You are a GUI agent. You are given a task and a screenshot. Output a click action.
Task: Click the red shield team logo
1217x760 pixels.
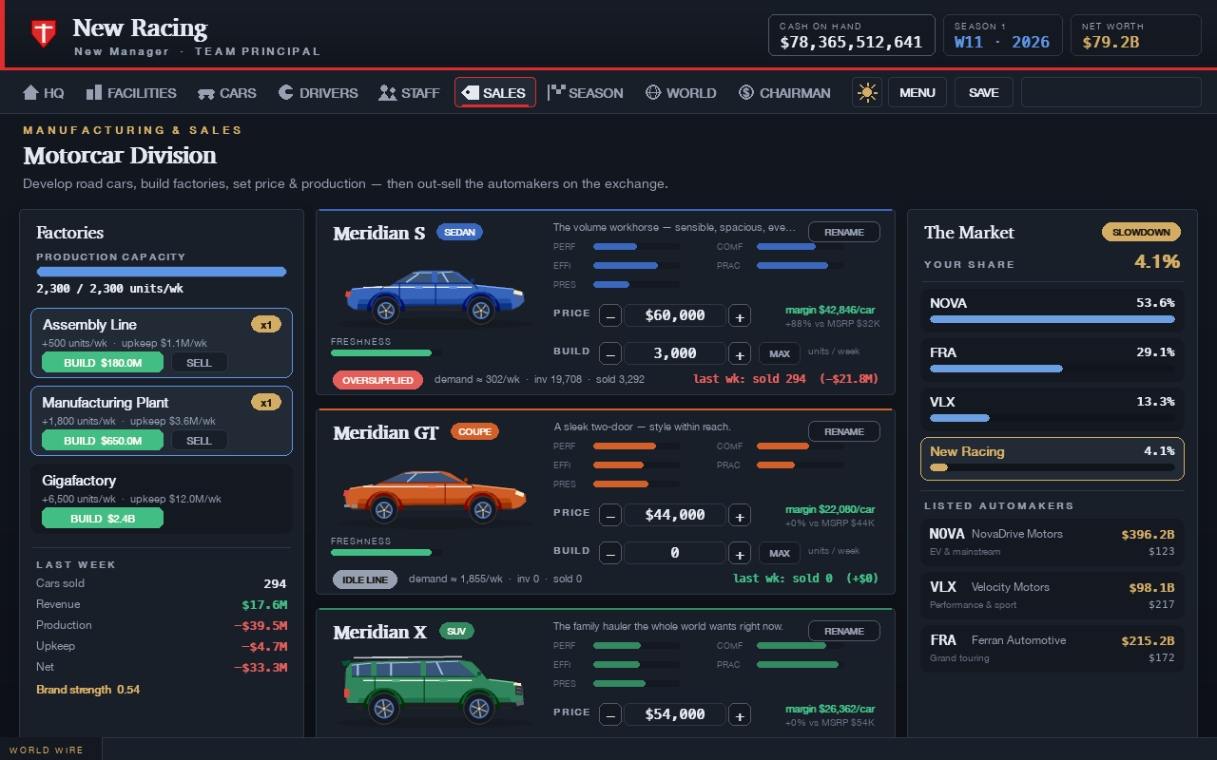[43, 33]
